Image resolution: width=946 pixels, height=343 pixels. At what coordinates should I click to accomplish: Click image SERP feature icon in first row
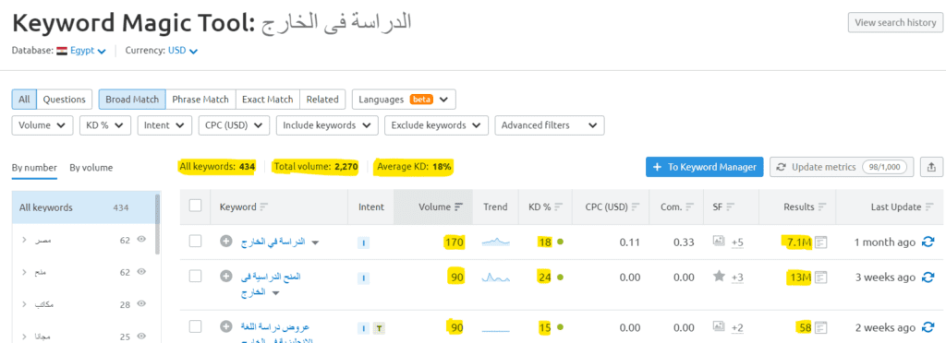tap(718, 242)
